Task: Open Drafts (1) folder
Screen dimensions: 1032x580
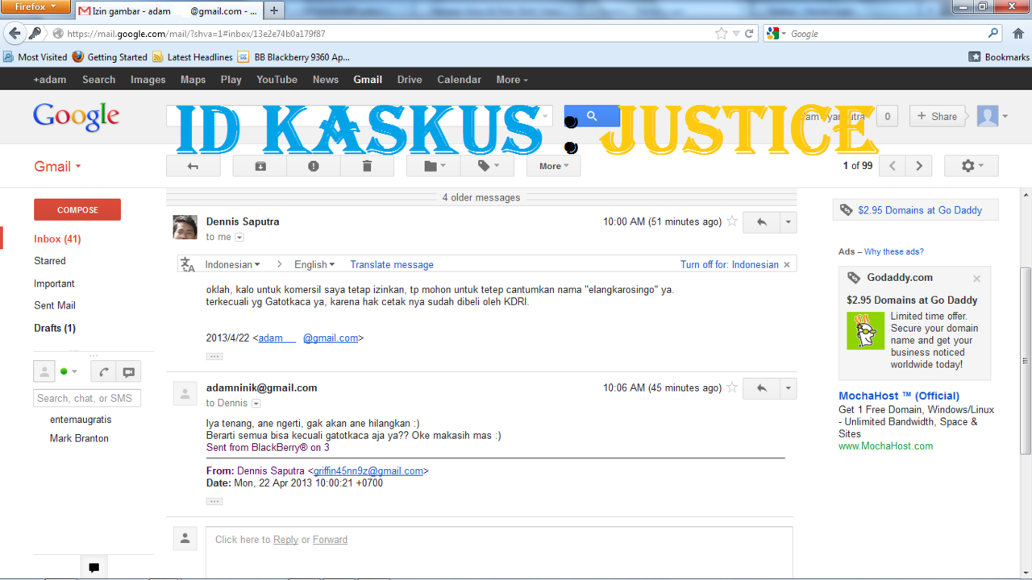Action: [x=55, y=328]
